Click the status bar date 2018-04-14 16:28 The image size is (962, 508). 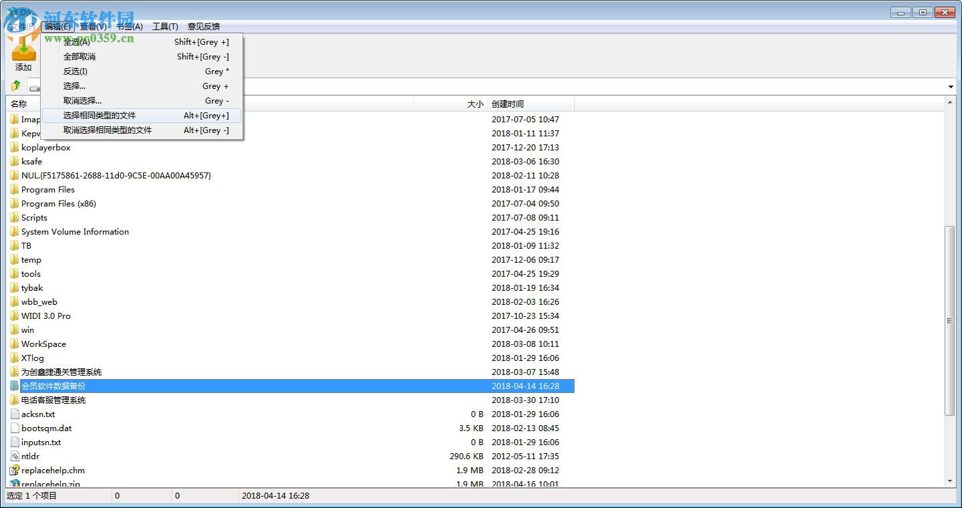tap(275, 495)
